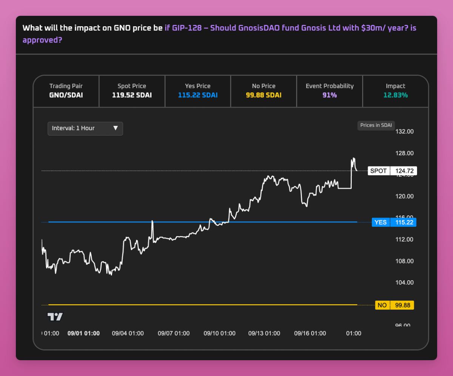Click the 124.72 spot value on axis
Screen dimensions: 453x376
(404, 171)
